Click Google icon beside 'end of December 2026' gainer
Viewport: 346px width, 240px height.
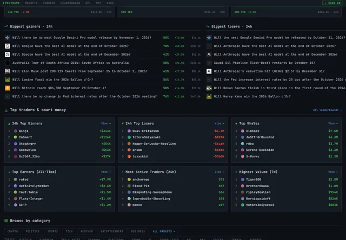point(7,55)
